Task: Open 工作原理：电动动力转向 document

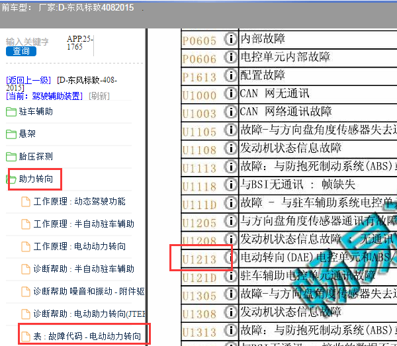Action: click(79, 246)
